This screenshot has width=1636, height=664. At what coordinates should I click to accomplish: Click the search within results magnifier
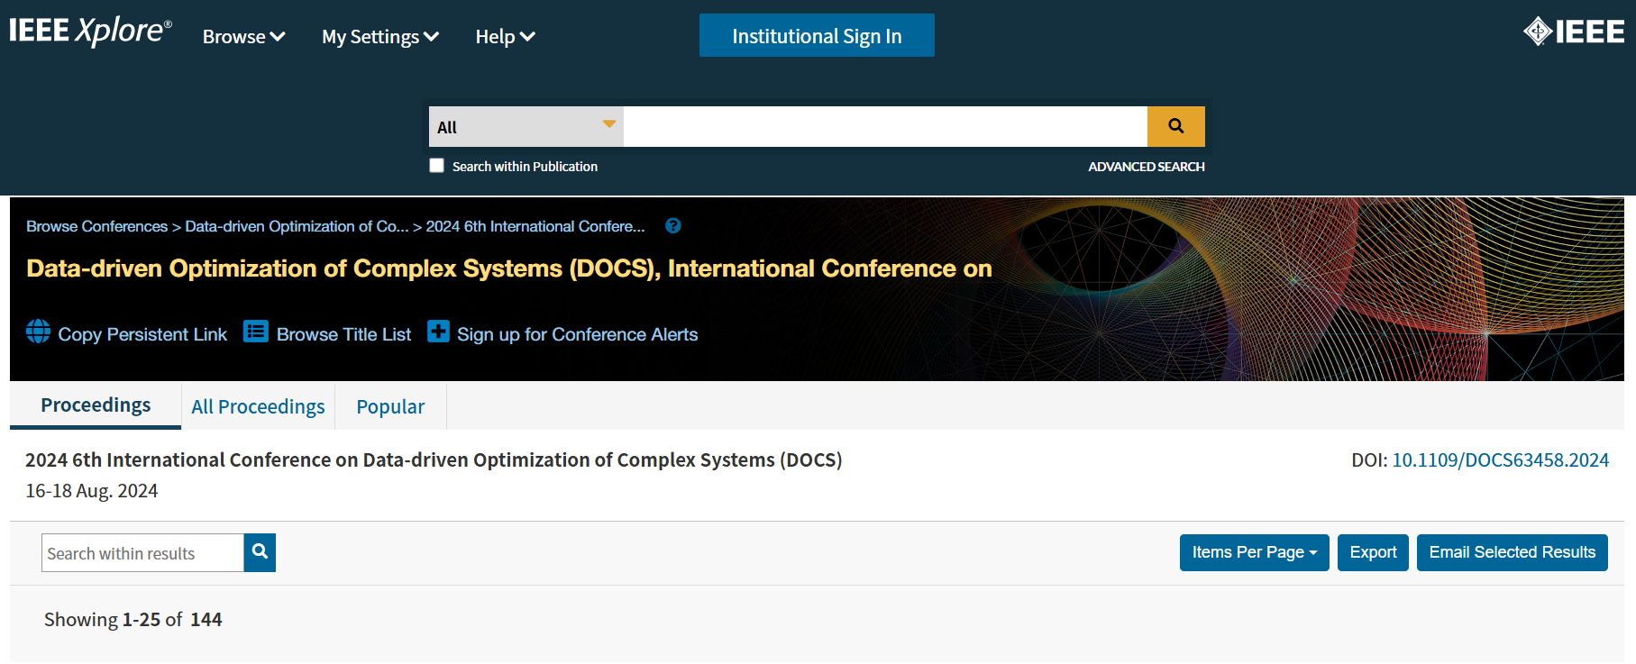coord(260,552)
